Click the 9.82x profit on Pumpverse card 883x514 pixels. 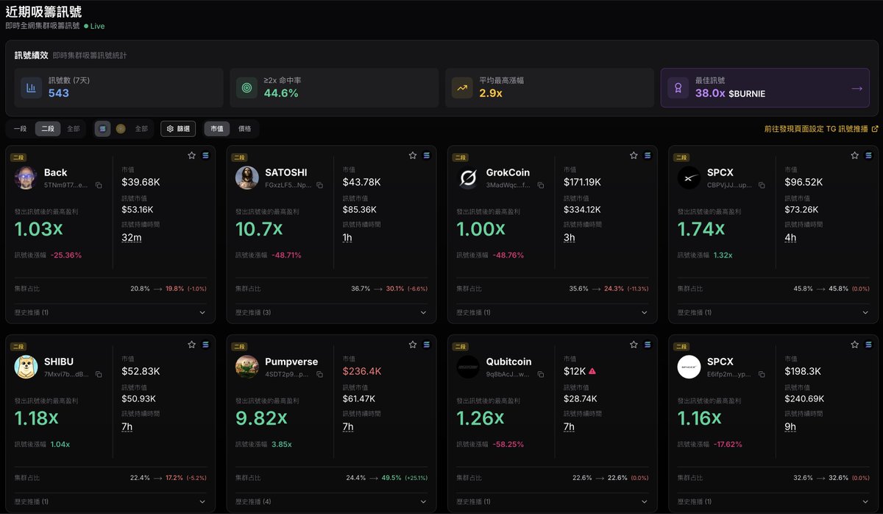(x=261, y=418)
